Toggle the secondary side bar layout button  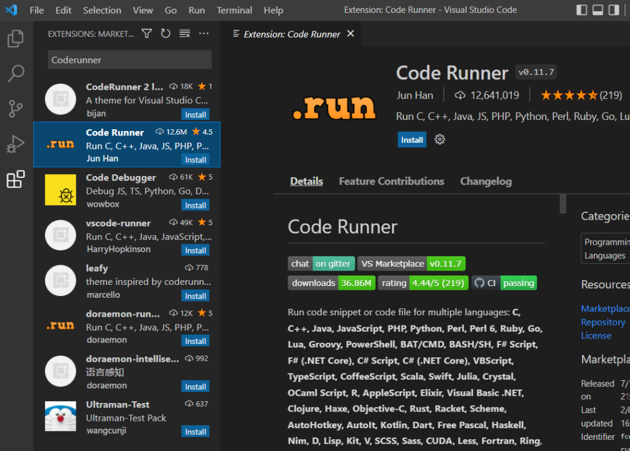[x=613, y=10]
